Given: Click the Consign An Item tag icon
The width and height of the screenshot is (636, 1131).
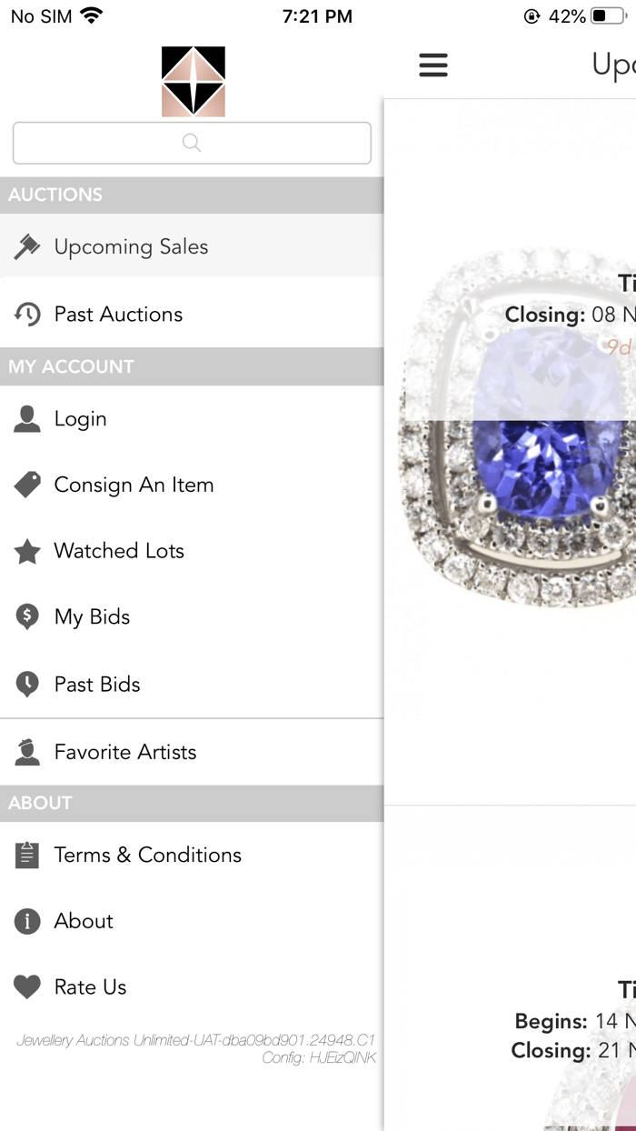Looking at the screenshot, I should click(x=26, y=485).
